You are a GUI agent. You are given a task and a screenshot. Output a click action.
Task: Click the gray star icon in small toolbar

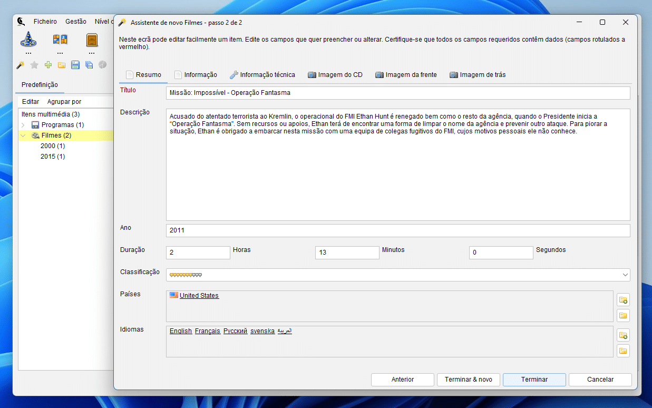click(34, 65)
